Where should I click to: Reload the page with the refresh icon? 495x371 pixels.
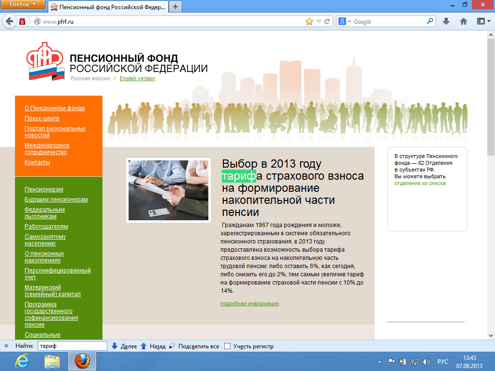[x=327, y=21]
